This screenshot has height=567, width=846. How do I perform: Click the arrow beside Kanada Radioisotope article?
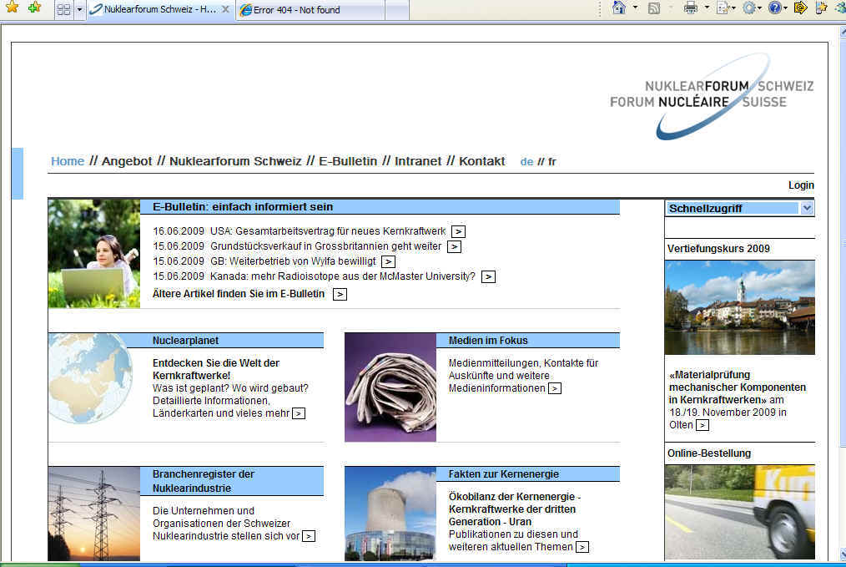click(x=488, y=277)
